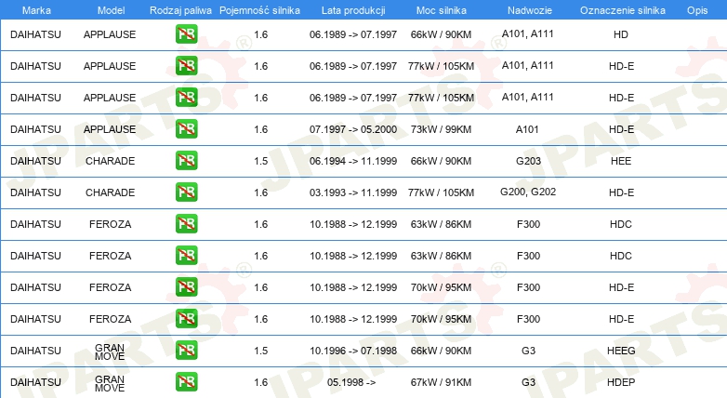The width and height of the screenshot is (727, 398).
Task: Click Moc silnika column header
Action: 442,10
